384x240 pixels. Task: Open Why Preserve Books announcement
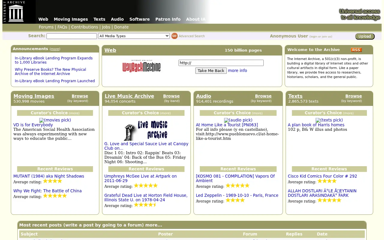point(50,71)
